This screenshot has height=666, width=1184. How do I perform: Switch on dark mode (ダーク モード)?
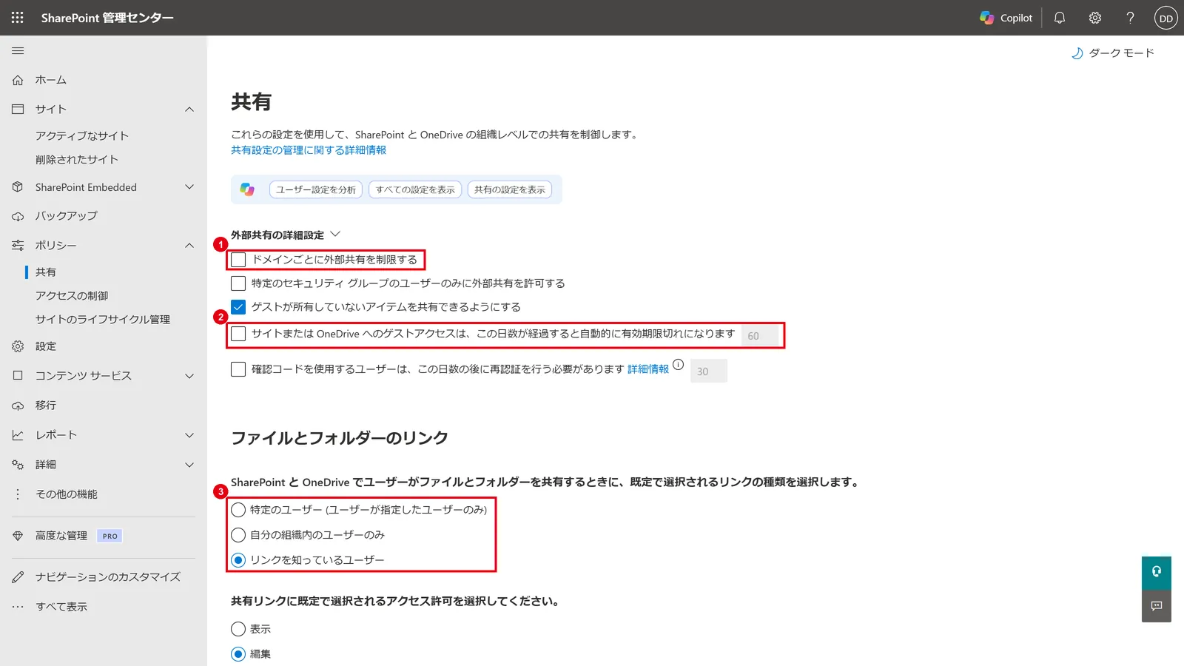1113,53
